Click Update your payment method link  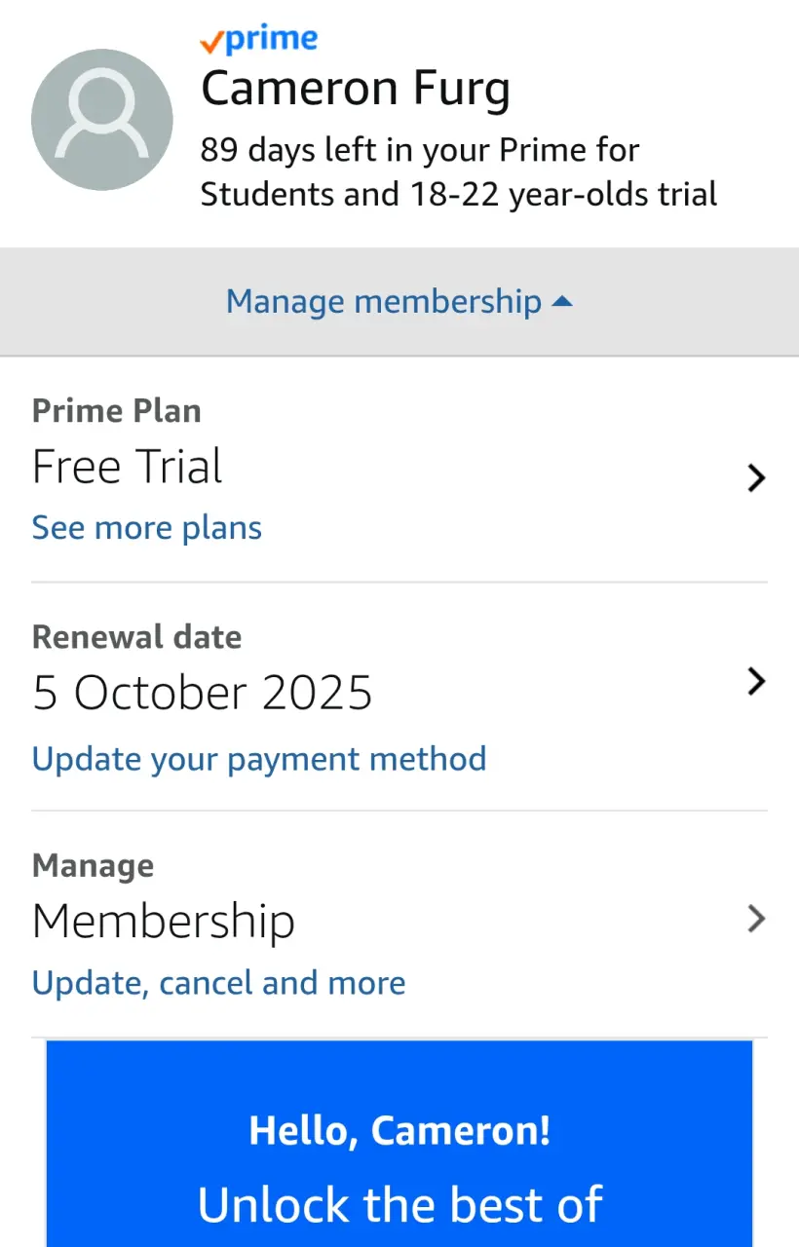pos(259,759)
